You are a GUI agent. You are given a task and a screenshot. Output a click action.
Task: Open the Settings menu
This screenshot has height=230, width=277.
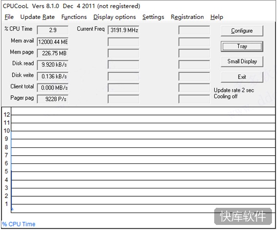(x=153, y=17)
